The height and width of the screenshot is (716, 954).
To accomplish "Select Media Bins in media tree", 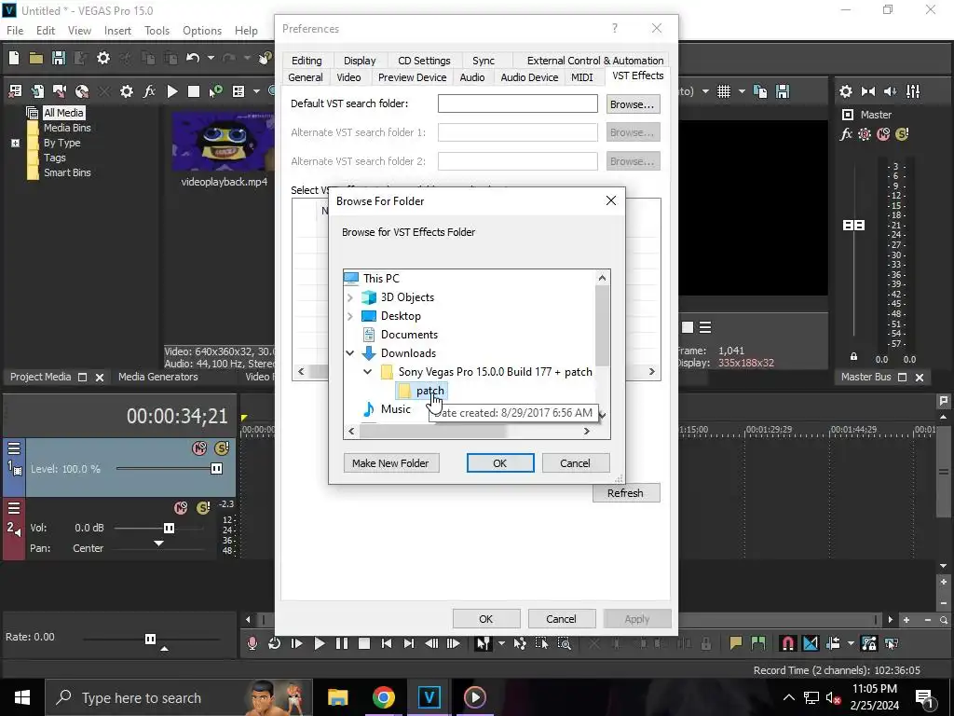I will click(x=67, y=128).
